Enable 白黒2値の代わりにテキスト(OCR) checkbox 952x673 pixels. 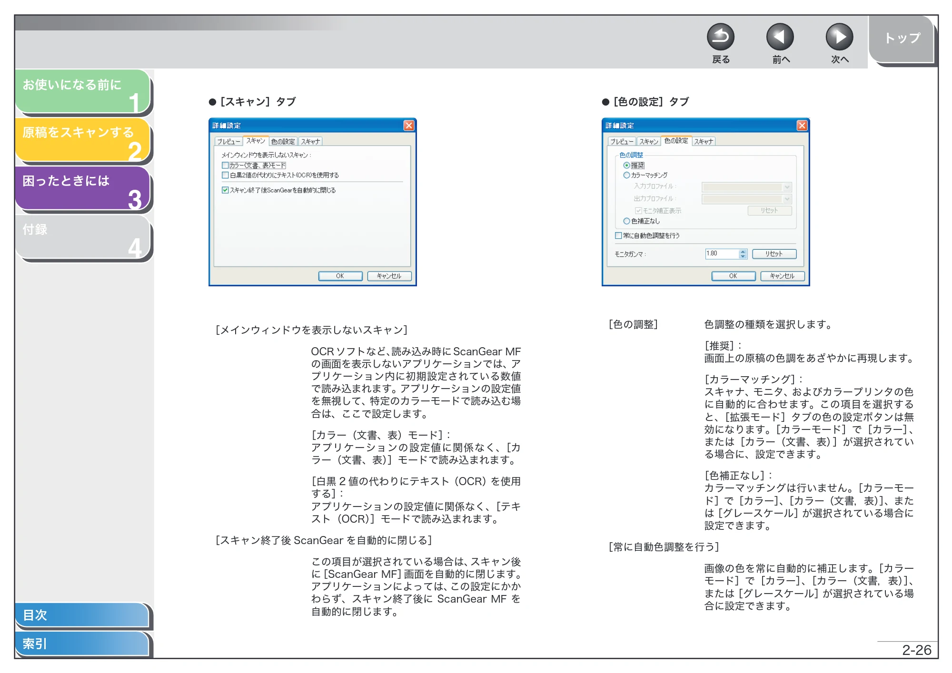225,176
